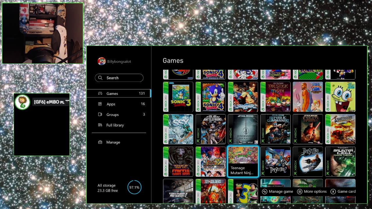This screenshot has height=209, width=372.
Task: Click the Billybongsalot username
Action: point(119,62)
